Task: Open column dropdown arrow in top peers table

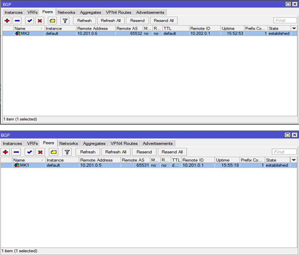Action: [x=294, y=29]
